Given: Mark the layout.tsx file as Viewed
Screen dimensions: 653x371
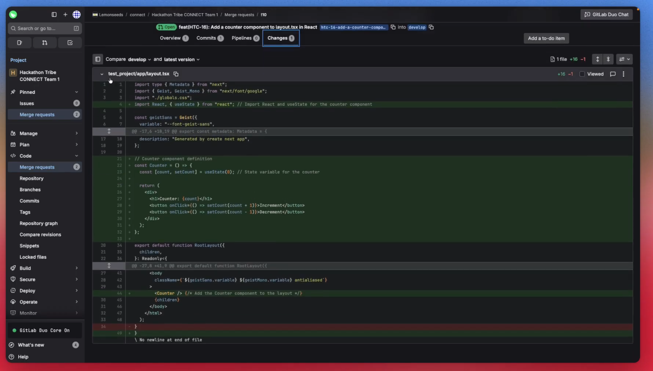Looking at the screenshot, I should [582, 74].
